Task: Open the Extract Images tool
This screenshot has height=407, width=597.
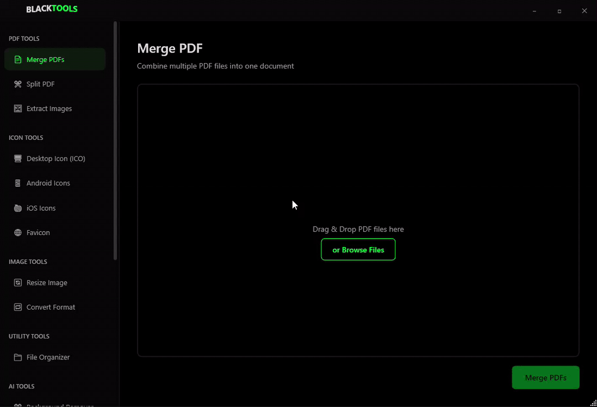Action: pyautogui.click(x=55, y=108)
